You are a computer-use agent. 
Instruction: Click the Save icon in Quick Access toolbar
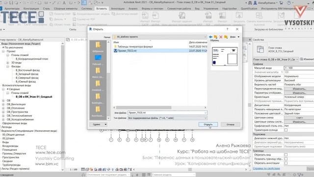click(11, 3)
